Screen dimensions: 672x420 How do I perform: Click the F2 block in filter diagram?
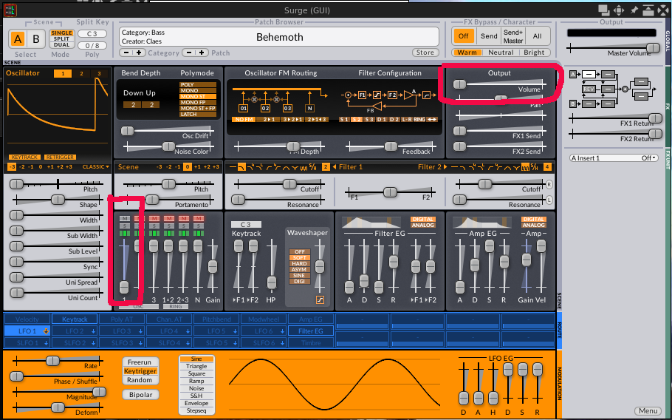pos(392,95)
